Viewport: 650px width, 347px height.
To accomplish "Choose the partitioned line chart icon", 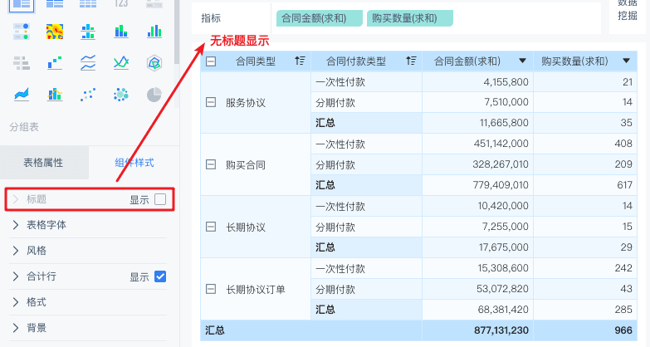I will coord(88,63).
